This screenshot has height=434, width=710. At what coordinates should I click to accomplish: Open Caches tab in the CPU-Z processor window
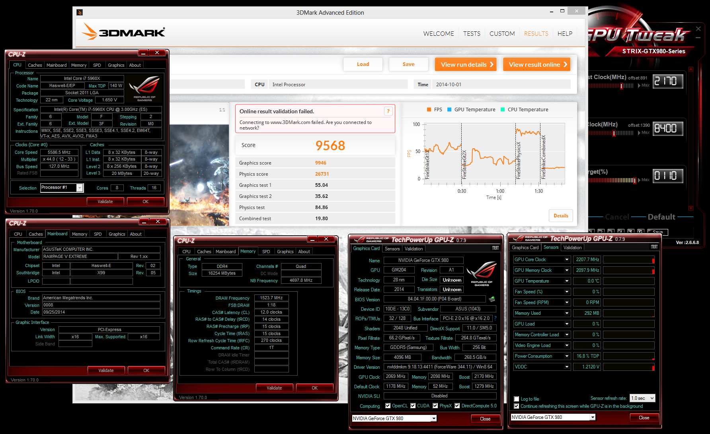35,65
